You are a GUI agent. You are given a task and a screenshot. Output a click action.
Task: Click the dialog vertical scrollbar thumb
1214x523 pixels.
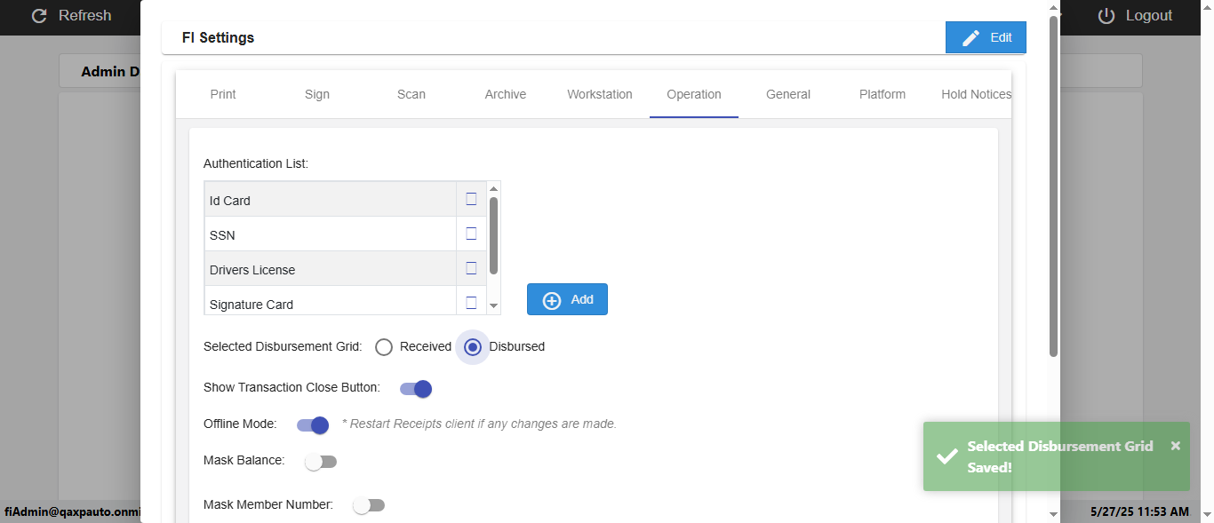1054,186
